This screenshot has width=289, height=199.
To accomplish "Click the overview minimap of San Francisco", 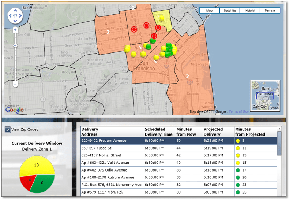I will click(x=265, y=95).
